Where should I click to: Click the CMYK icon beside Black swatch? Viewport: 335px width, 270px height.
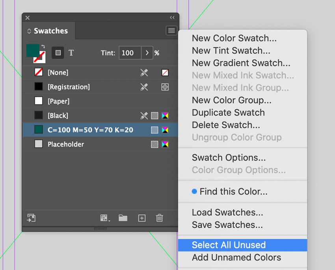coord(165,115)
